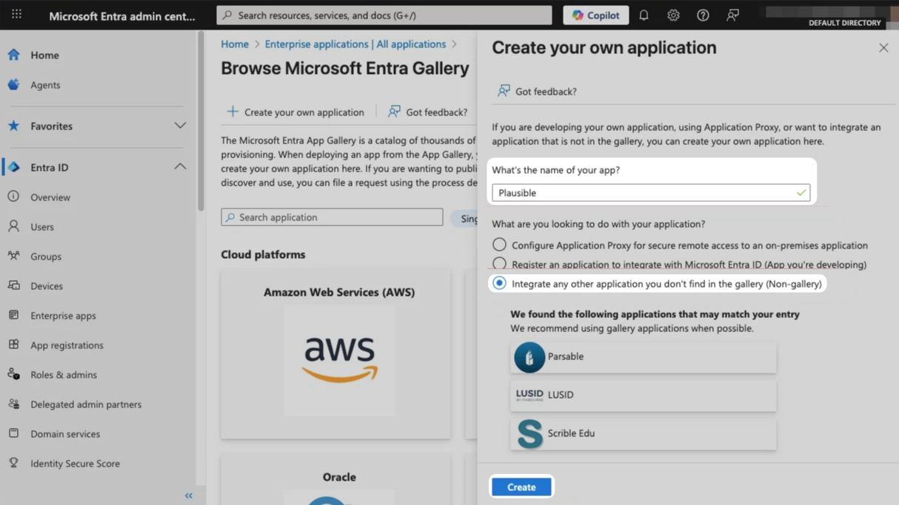Click the App registrations icon
The image size is (899, 505).
point(13,345)
